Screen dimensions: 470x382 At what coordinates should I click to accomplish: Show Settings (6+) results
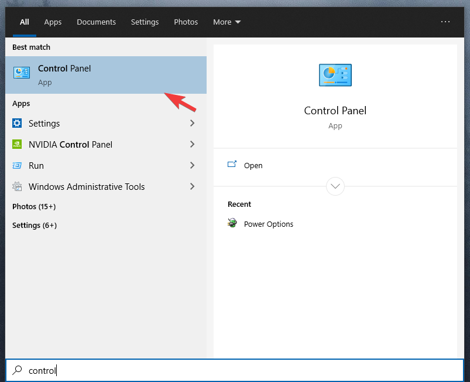tap(35, 225)
